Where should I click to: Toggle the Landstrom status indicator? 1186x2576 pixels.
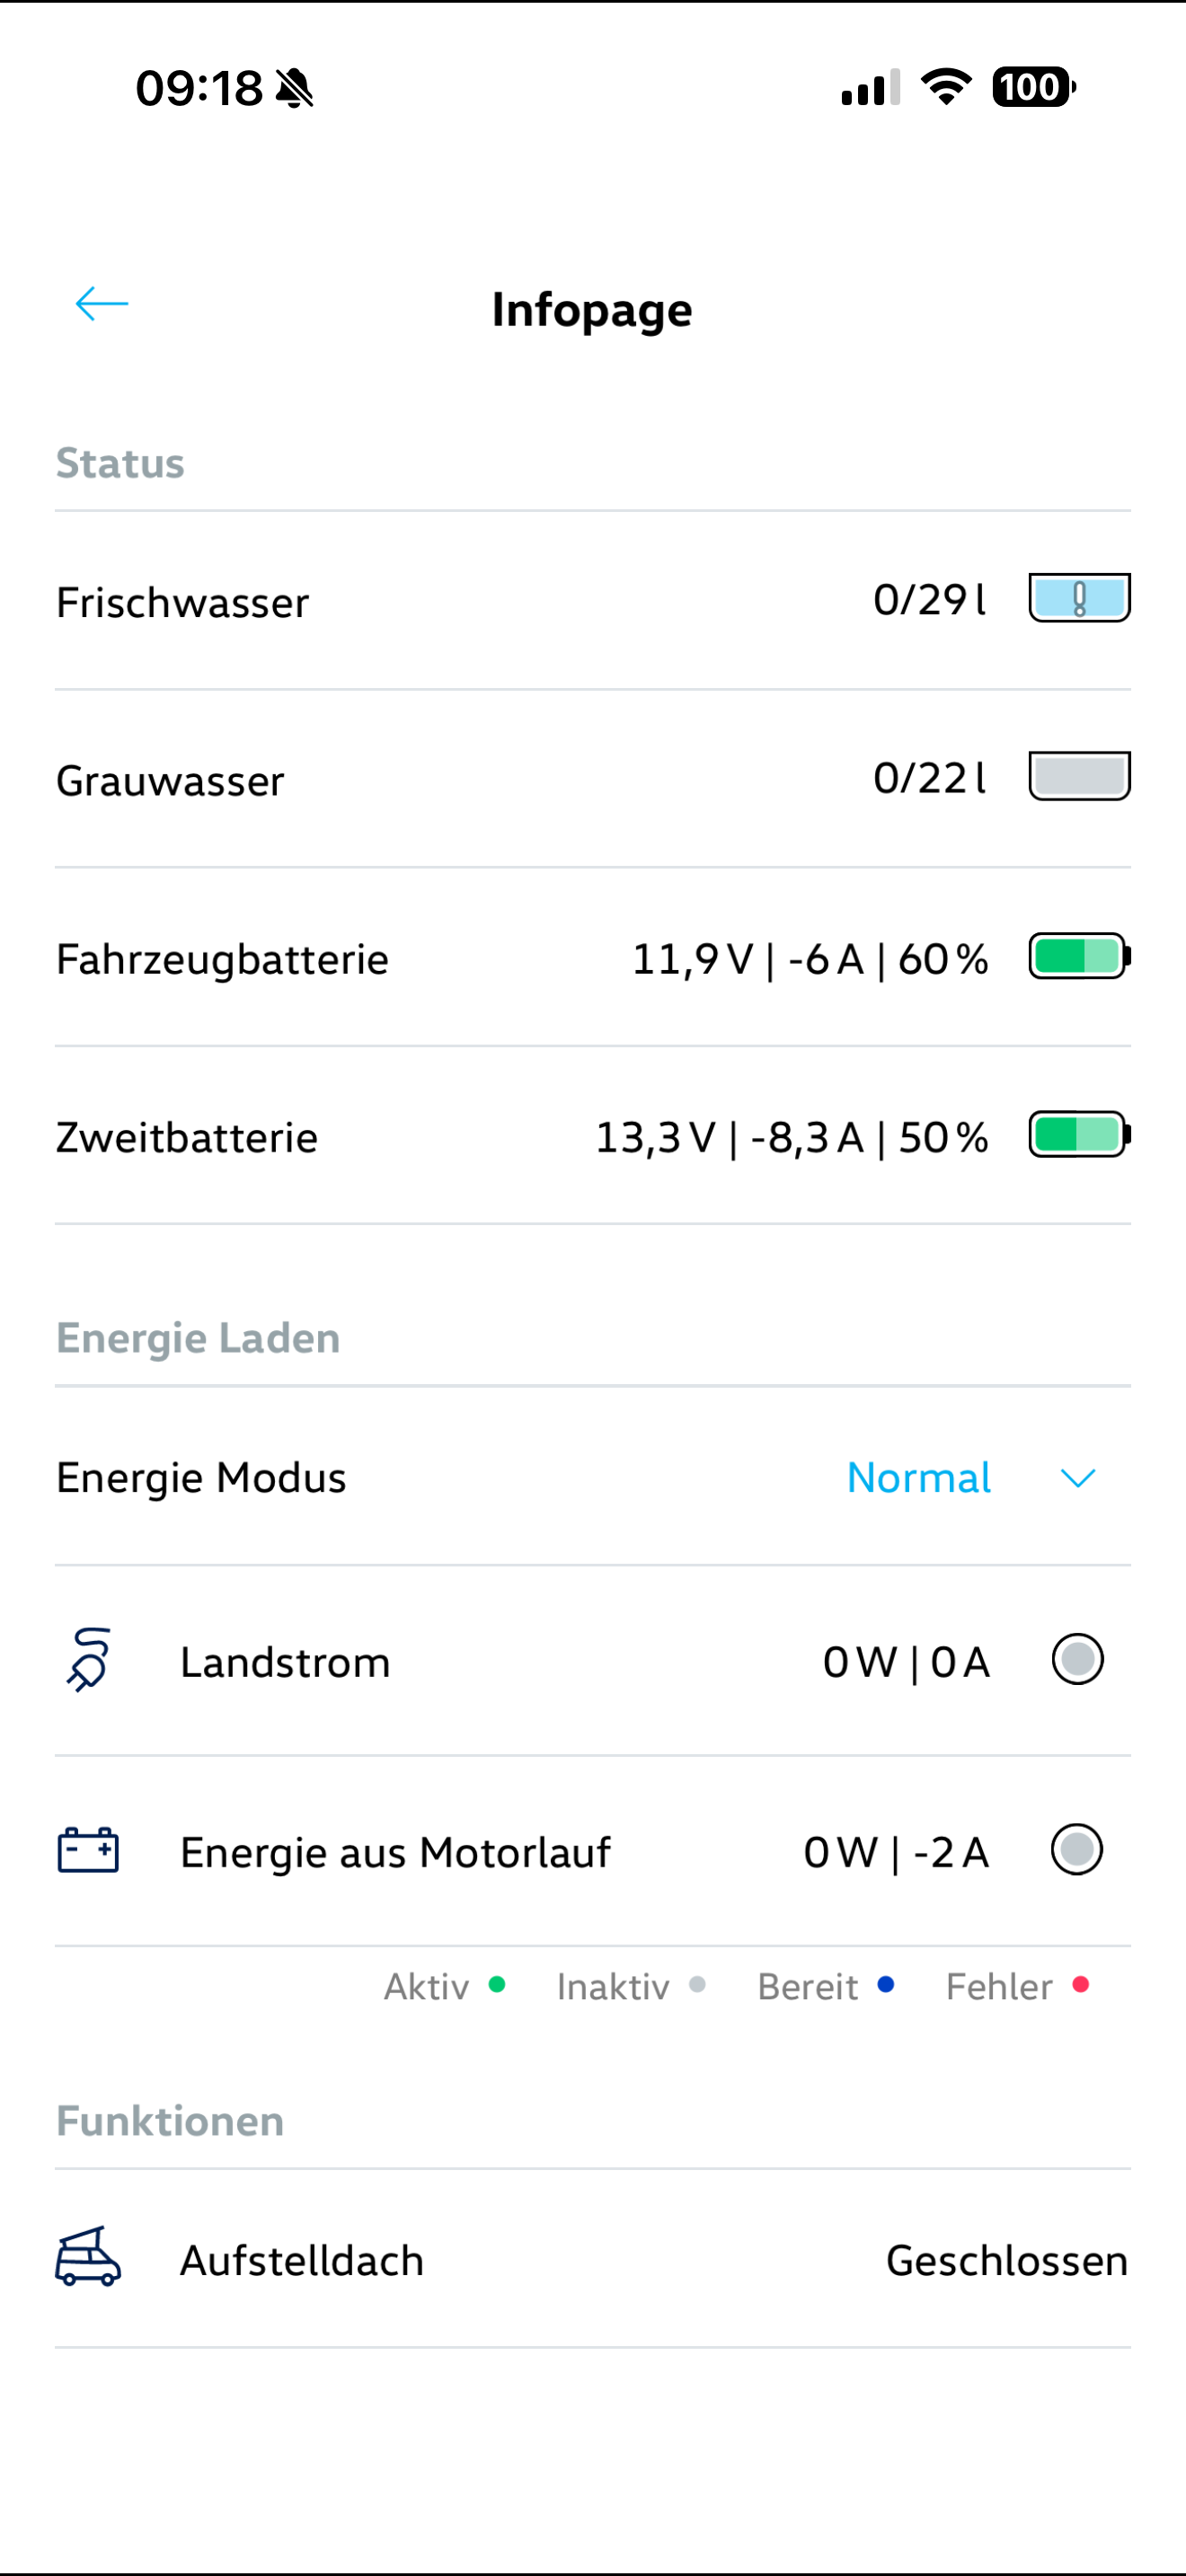click(x=1077, y=1660)
